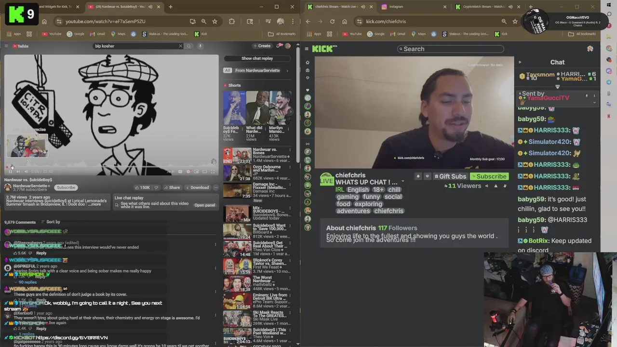Show chat replay on YouTube
This screenshot has width=617, height=347.
(x=257, y=58)
